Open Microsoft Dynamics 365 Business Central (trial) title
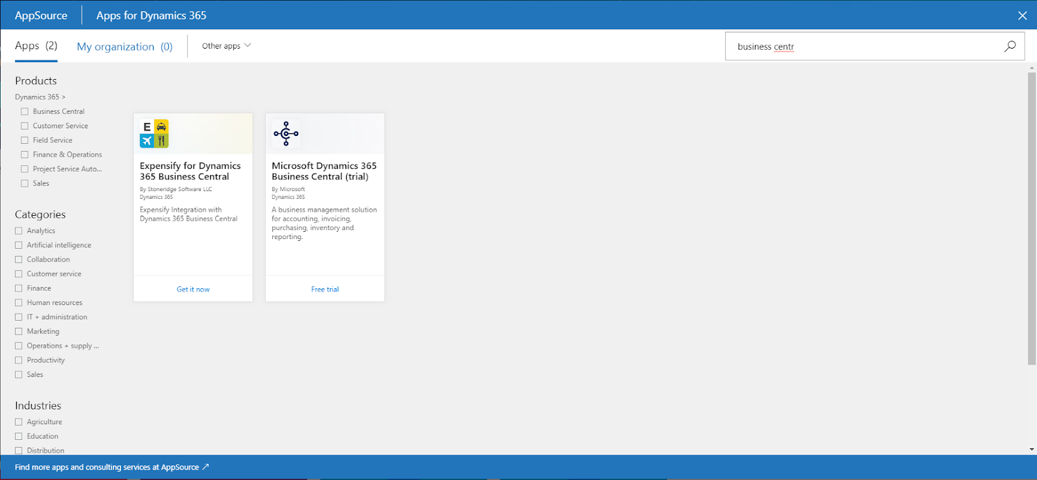Image resolution: width=1037 pixels, height=480 pixels. 324,171
